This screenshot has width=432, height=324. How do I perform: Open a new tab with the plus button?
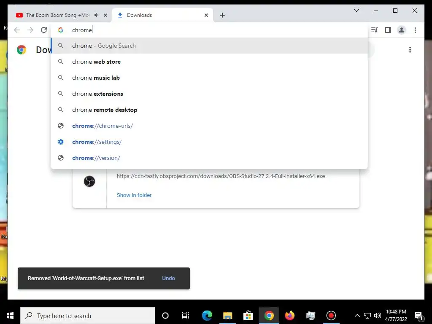222,15
